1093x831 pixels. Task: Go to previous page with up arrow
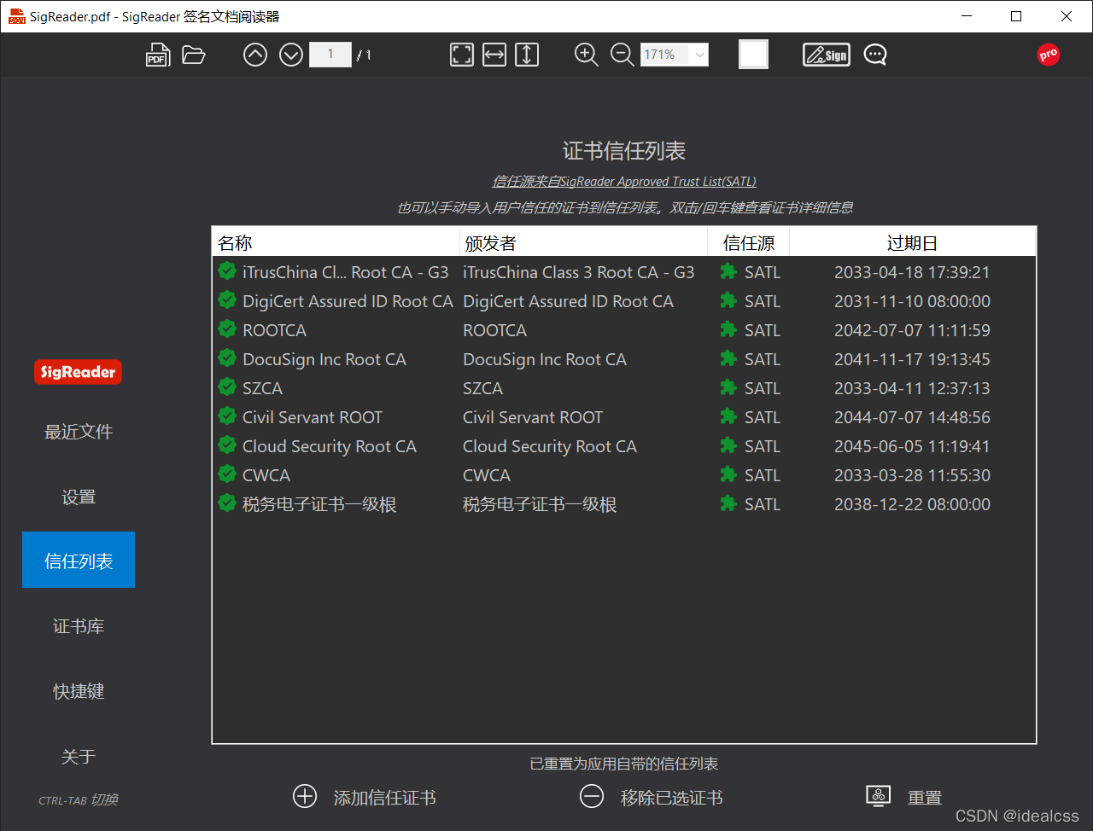pos(255,55)
